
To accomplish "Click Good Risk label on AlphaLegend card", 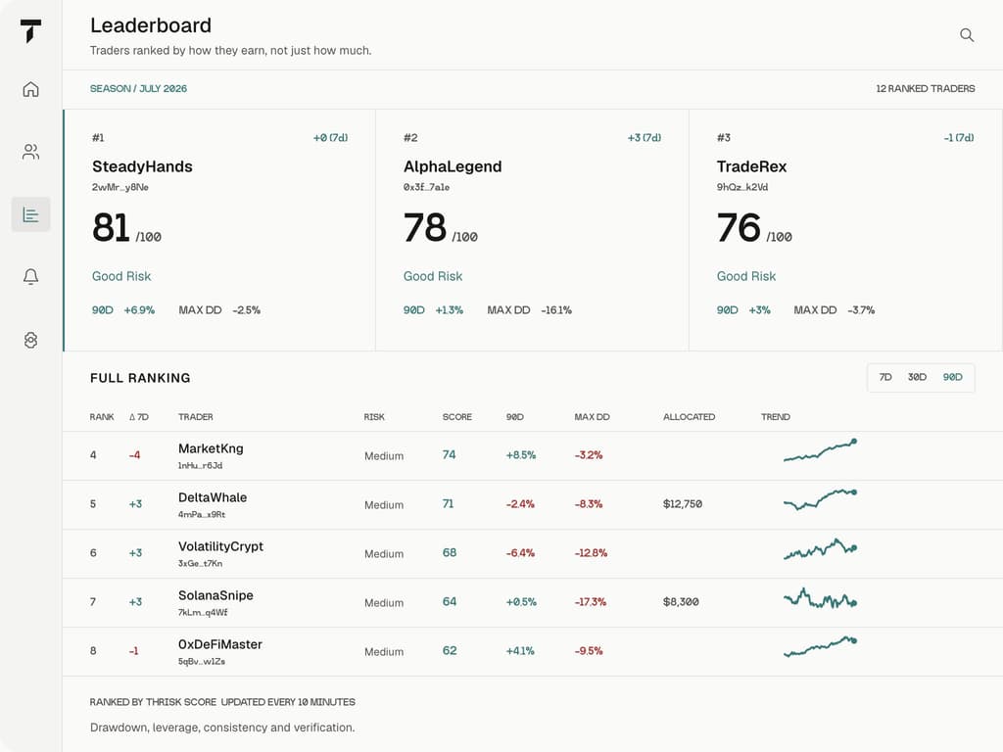I will point(433,276).
